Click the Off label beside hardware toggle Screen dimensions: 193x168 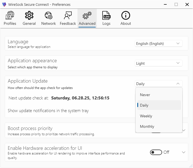tap(166, 152)
